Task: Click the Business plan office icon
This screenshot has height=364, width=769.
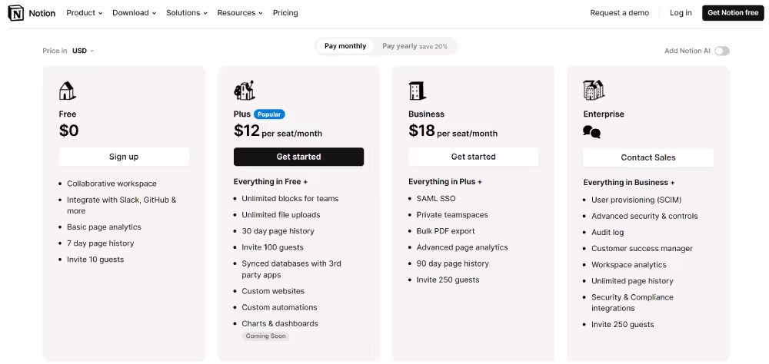Action: click(x=417, y=91)
